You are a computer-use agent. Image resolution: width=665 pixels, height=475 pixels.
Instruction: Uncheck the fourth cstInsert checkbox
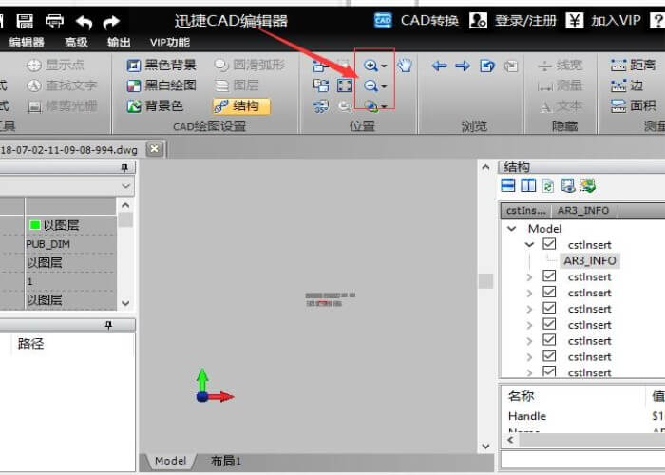(x=549, y=308)
